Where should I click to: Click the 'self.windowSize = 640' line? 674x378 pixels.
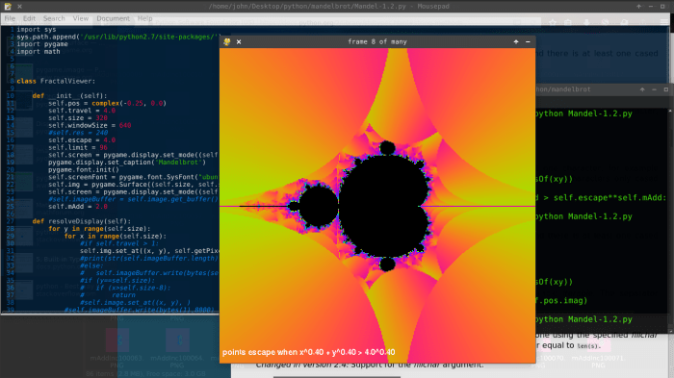90,125
